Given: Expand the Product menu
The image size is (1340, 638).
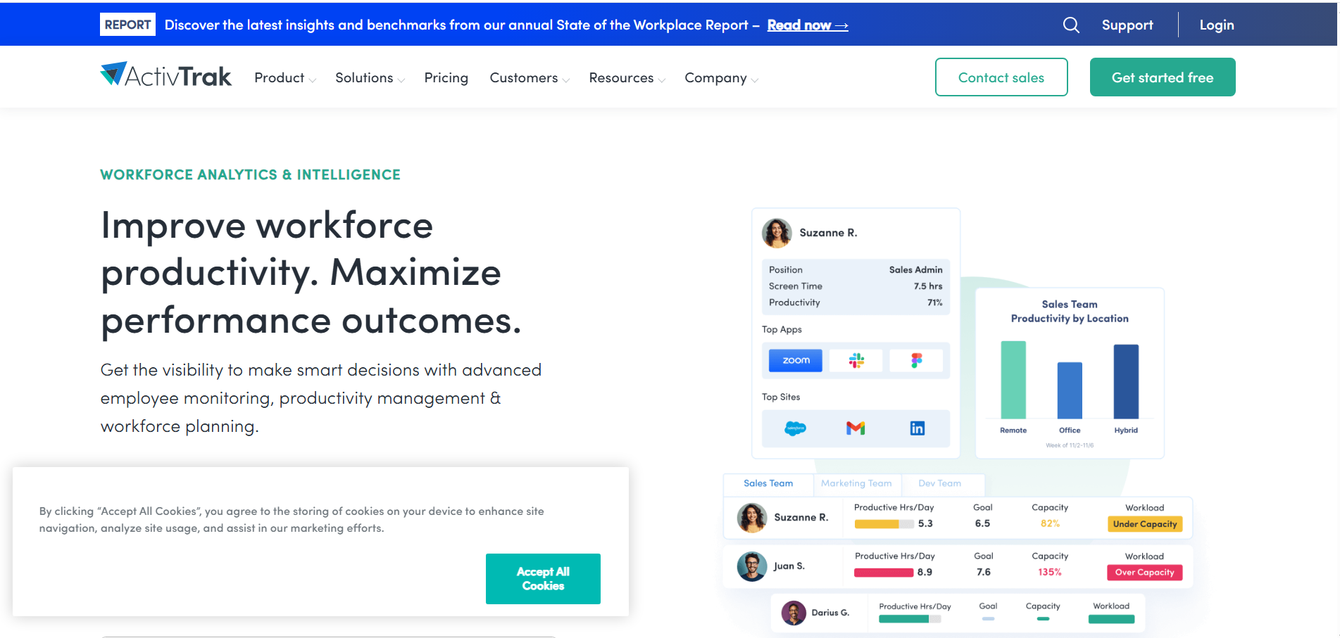Looking at the screenshot, I should pos(285,78).
